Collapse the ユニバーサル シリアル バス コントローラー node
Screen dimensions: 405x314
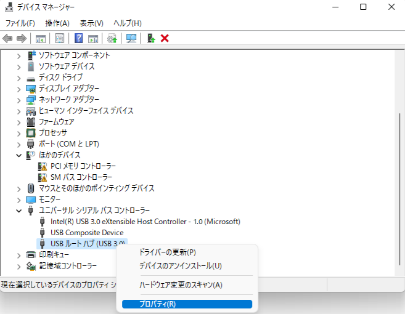[18, 211]
